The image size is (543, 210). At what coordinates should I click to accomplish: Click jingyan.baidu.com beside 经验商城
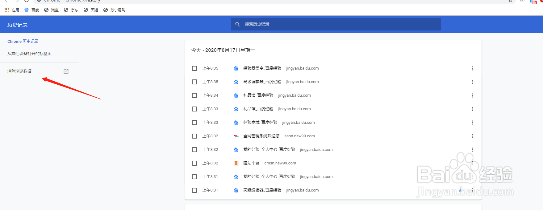point(299,123)
